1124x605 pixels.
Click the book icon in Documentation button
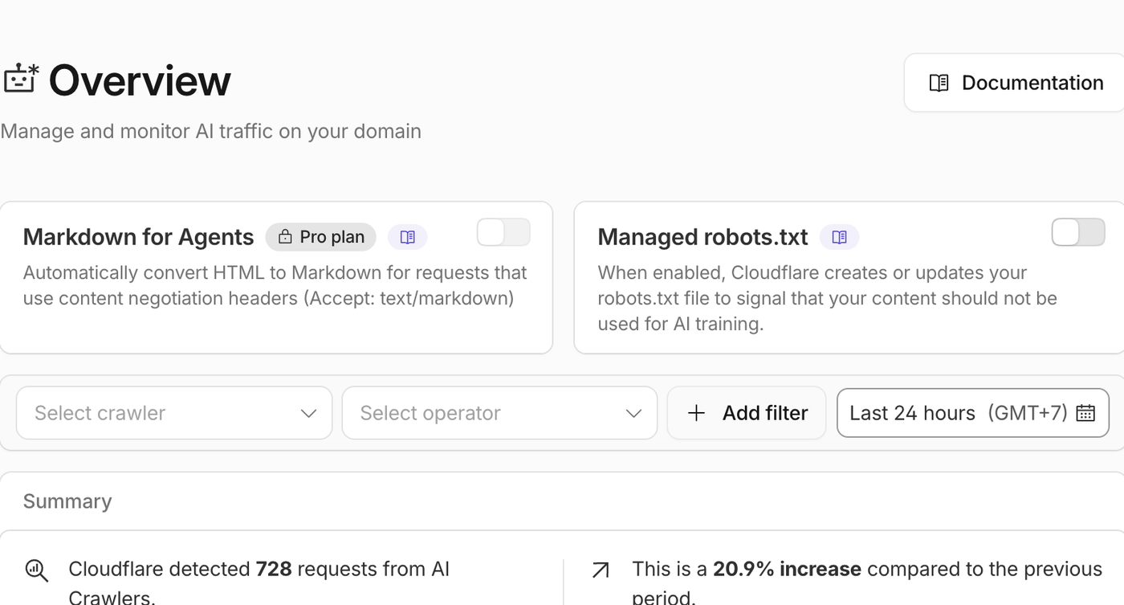939,83
